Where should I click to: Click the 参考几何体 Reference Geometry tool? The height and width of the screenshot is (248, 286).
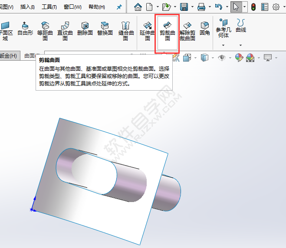coord(224,29)
